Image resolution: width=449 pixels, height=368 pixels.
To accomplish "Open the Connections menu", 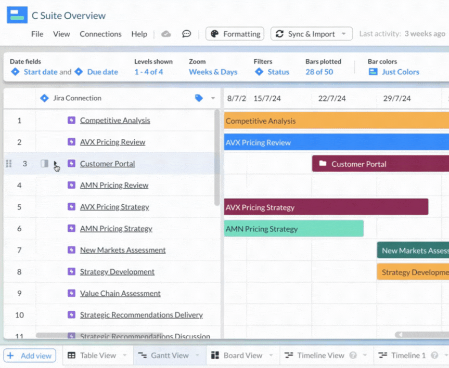I will [x=100, y=34].
